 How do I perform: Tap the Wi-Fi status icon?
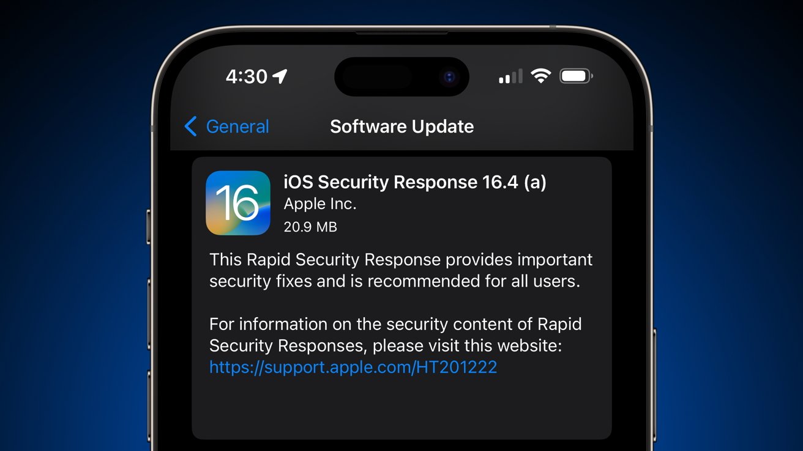point(540,76)
